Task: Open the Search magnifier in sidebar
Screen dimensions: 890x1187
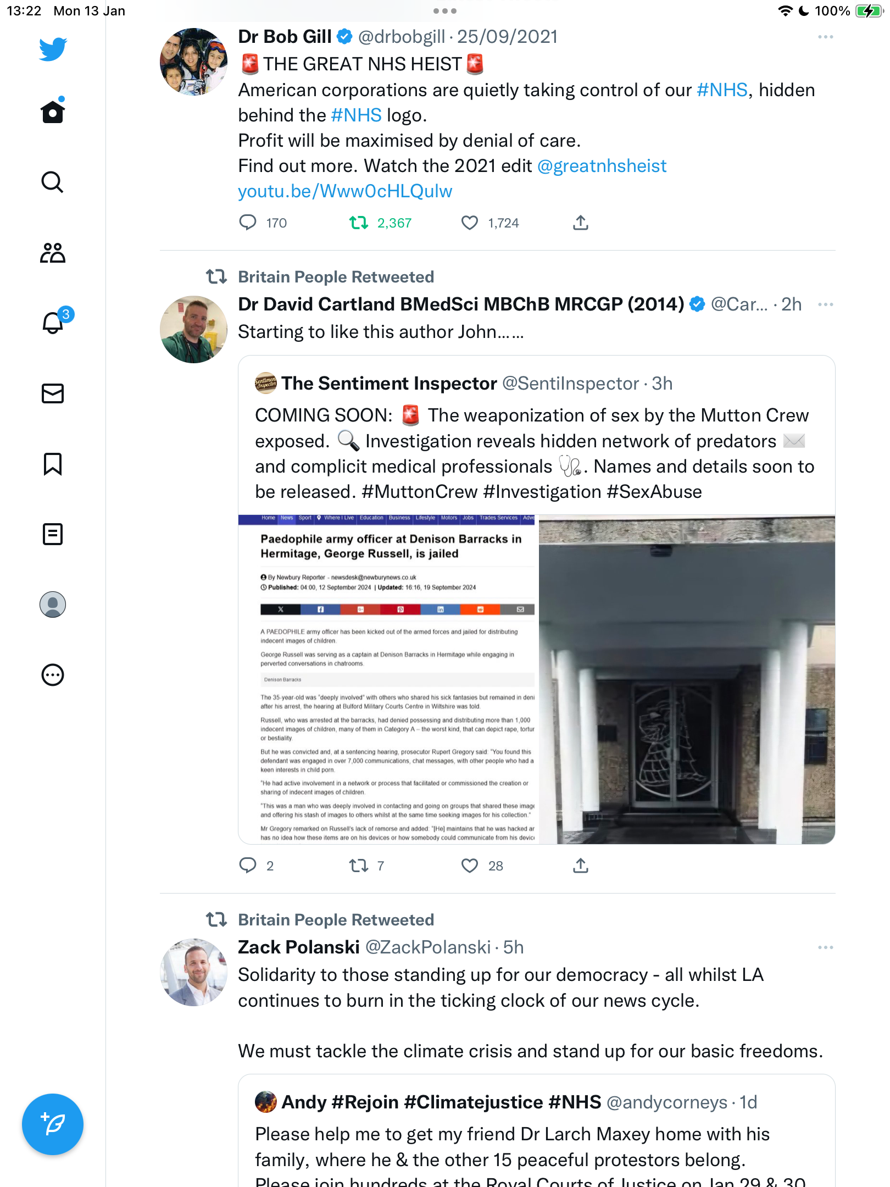Action: pyautogui.click(x=53, y=182)
